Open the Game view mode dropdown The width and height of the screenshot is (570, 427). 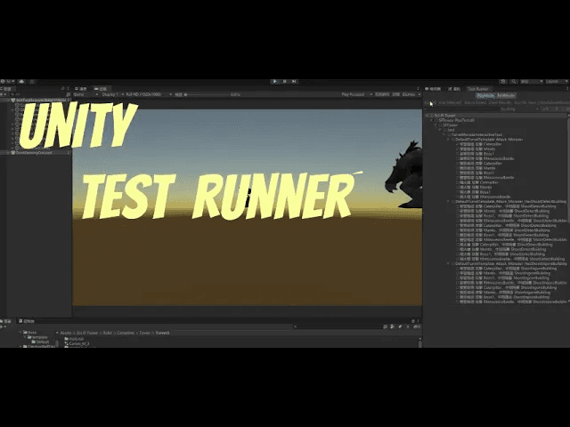click(x=85, y=94)
